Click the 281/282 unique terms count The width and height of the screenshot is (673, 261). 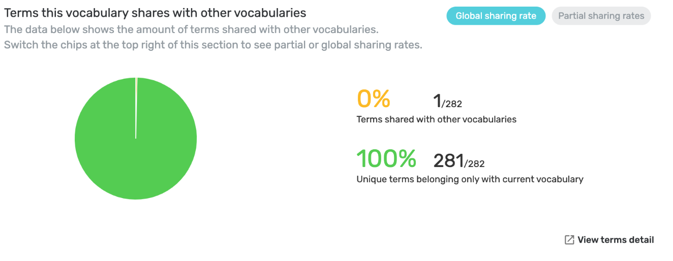(459, 161)
